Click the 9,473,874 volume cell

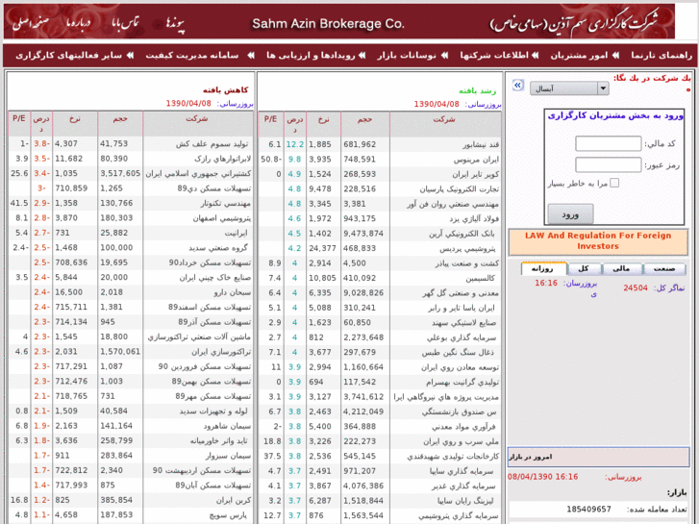[363, 234]
